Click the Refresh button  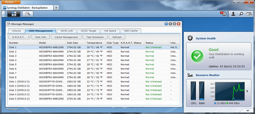click(x=117, y=37)
